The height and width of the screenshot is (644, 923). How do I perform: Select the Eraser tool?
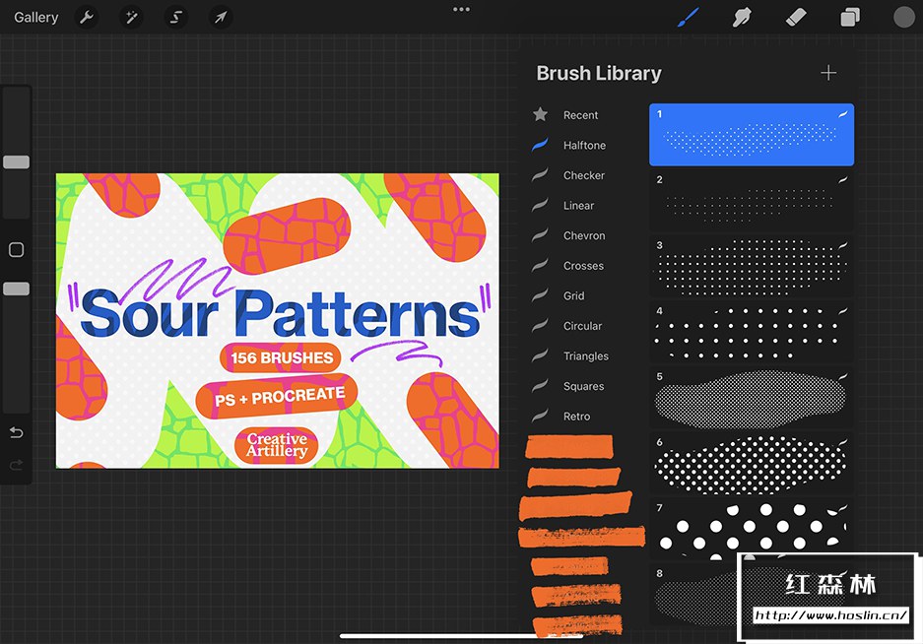(796, 17)
